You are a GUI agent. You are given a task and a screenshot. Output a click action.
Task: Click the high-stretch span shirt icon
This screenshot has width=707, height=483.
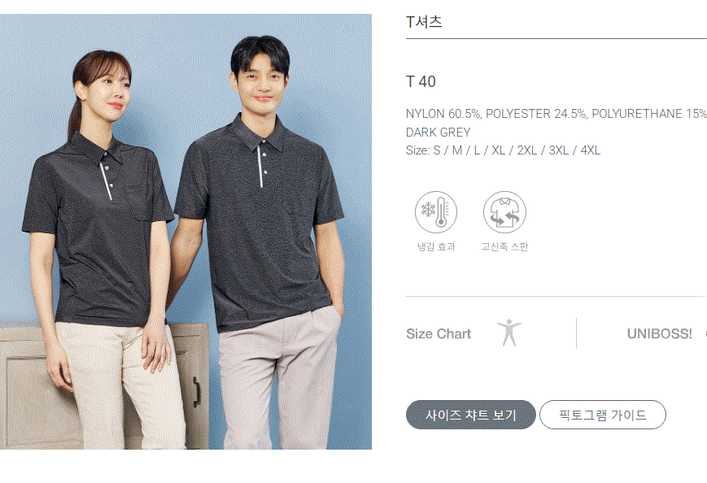click(x=504, y=212)
